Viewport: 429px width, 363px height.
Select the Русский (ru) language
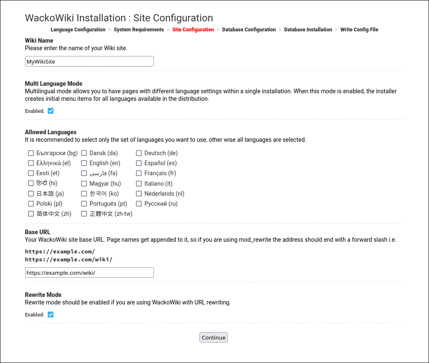click(x=139, y=204)
